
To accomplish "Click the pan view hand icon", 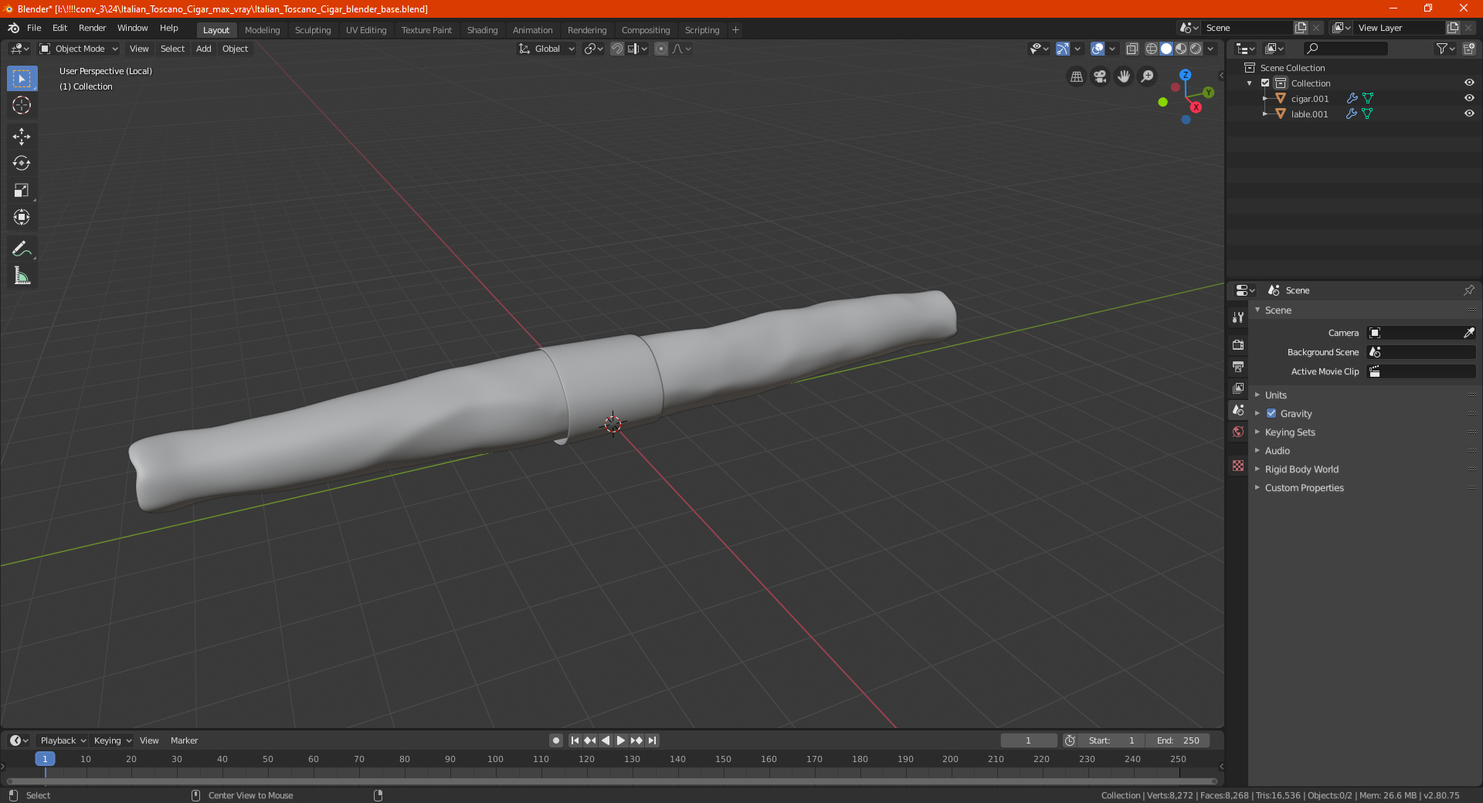I will [1124, 76].
